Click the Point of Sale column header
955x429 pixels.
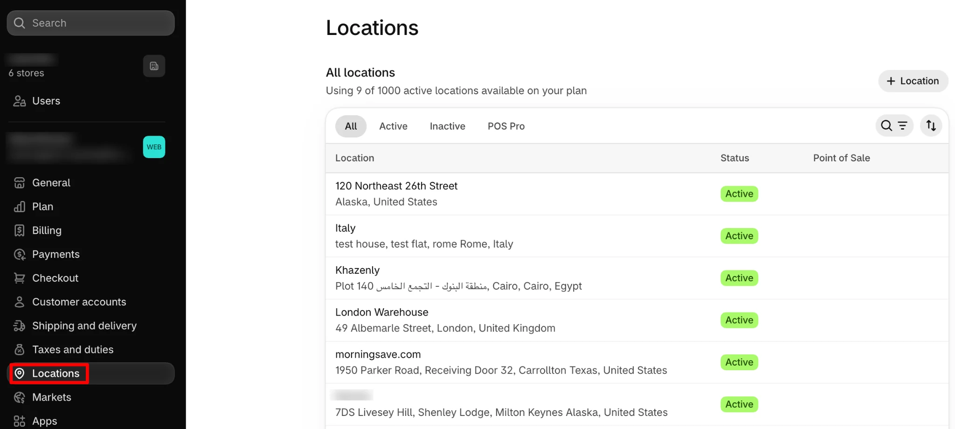coord(841,158)
